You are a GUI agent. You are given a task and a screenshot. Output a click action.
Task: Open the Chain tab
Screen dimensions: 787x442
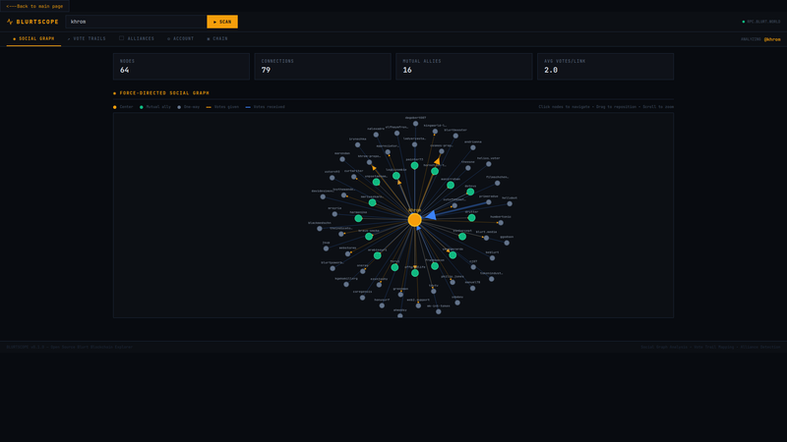(x=217, y=39)
